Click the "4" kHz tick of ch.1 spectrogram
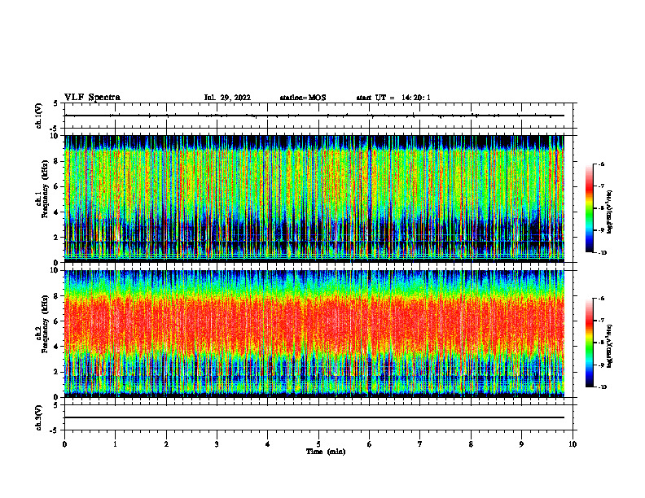This screenshot has width=645, height=498. click(x=56, y=212)
